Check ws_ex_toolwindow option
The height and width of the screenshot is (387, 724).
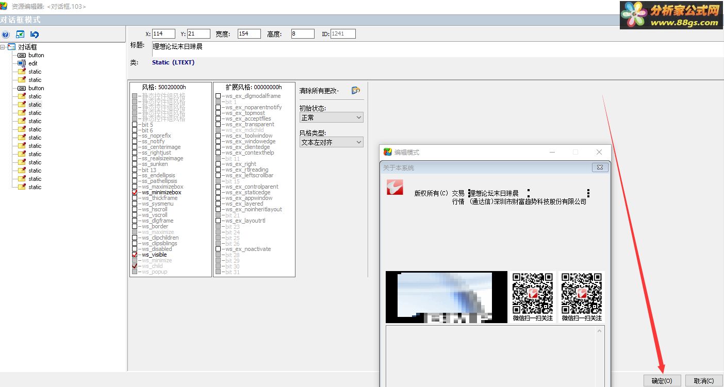coord(218,136)
